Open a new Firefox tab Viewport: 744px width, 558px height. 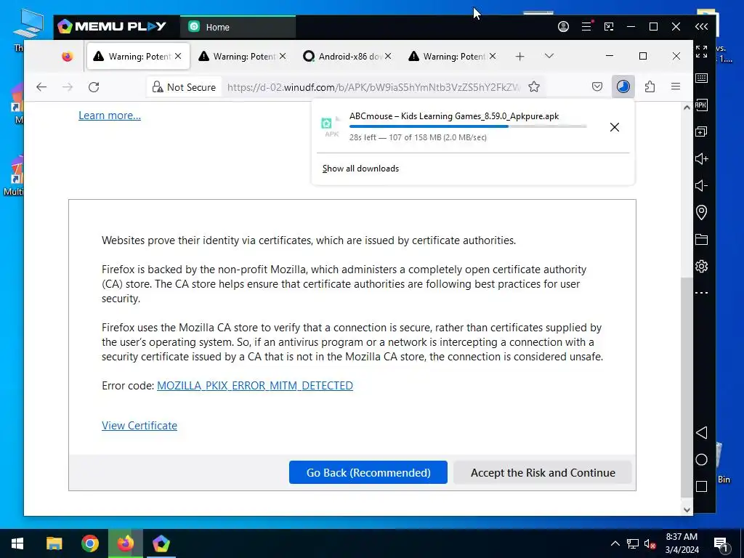pos(519,57)
